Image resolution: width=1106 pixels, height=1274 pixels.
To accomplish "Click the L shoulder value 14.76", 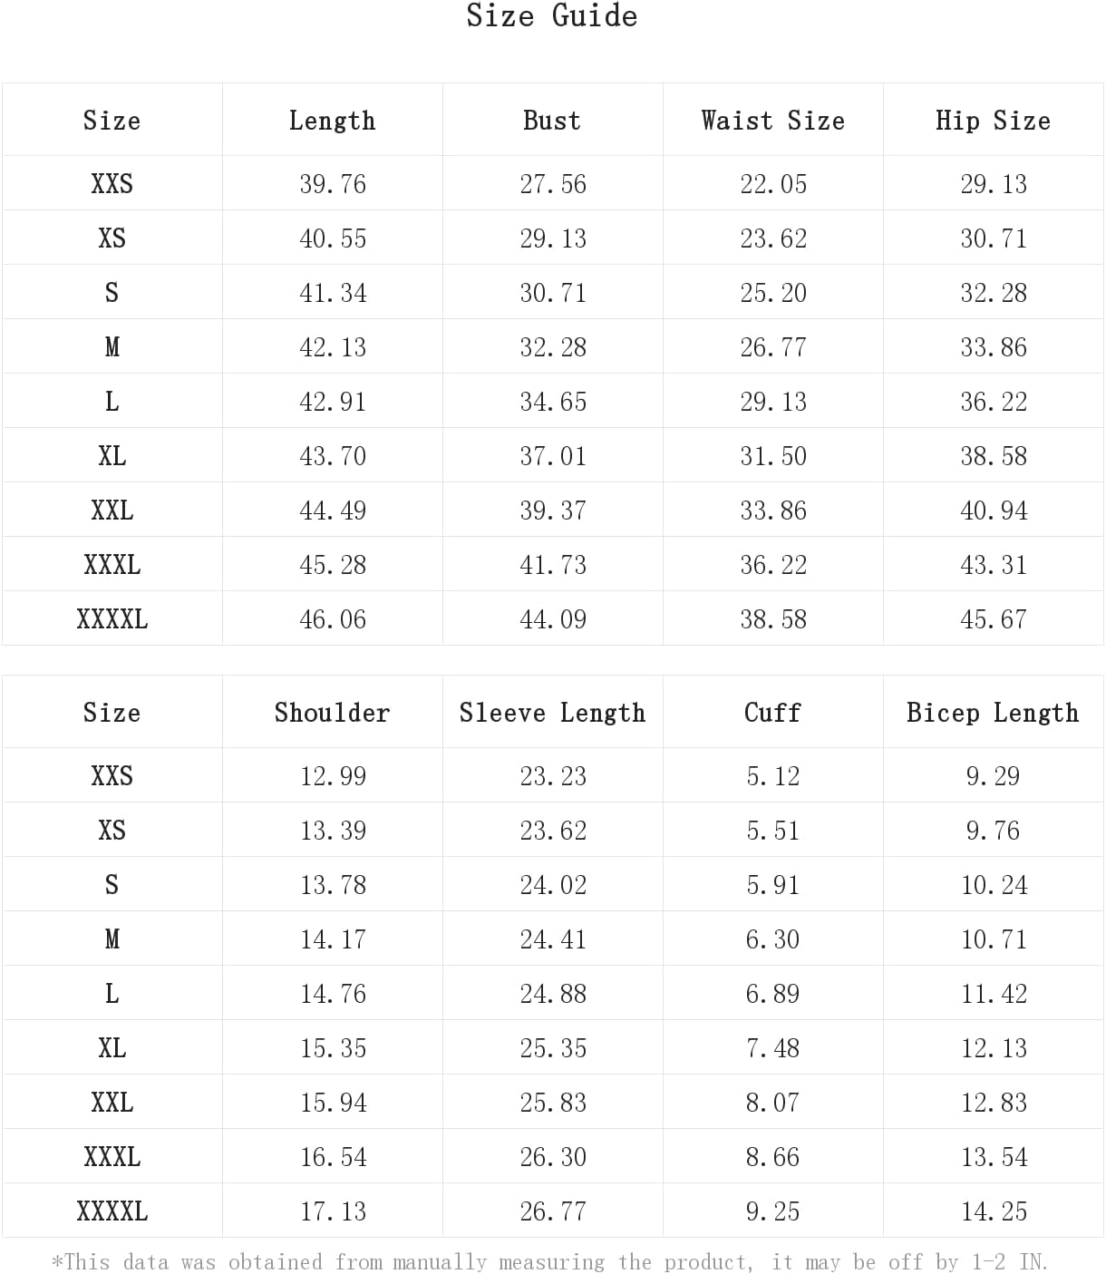I will 333,994.
